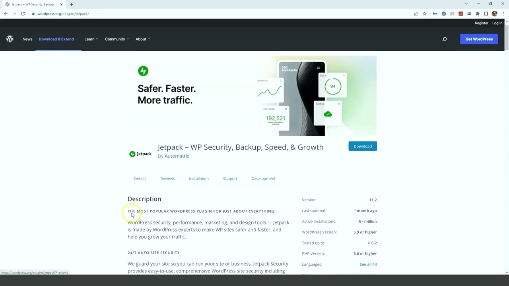Click the Last updated value 1 month ago
509x286 pixels.
click(365, 211)
